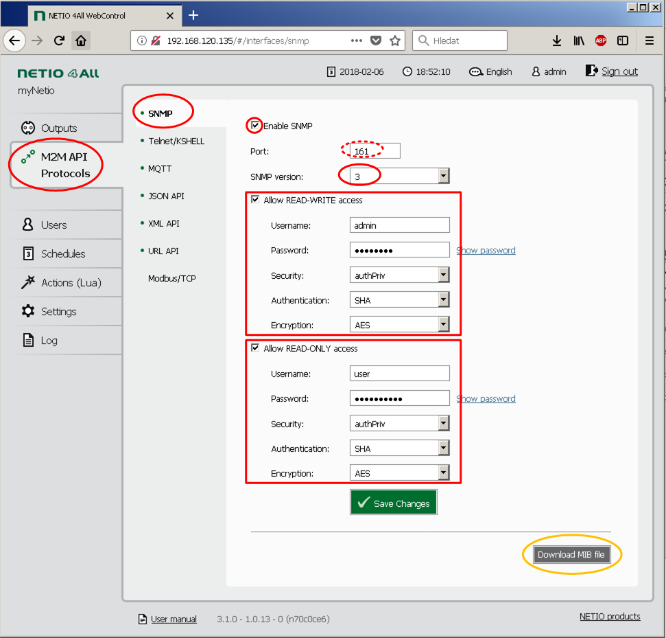The height and width of the screenshot is (638, 666).
Task: Open the Firefox hamburger menu
Action: [x=649, y=41]
